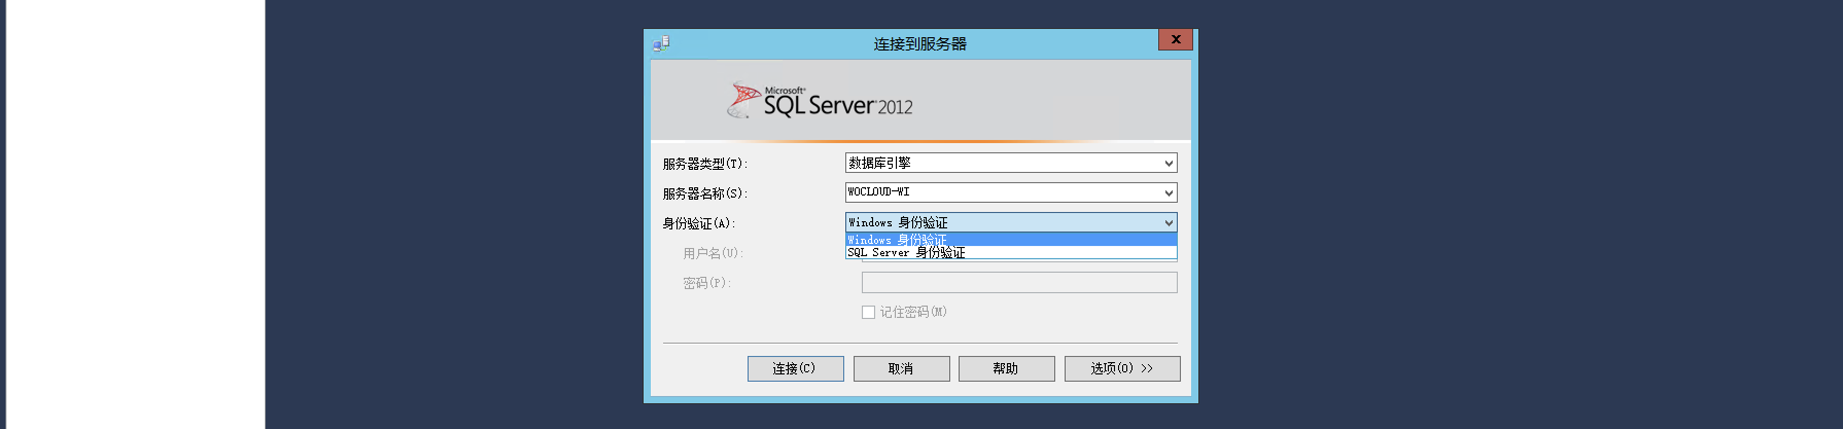This screenshot has height=429, width=1843.
Task: Click the 连接到服务器 title bar text
Action: (x=919, y=44)
